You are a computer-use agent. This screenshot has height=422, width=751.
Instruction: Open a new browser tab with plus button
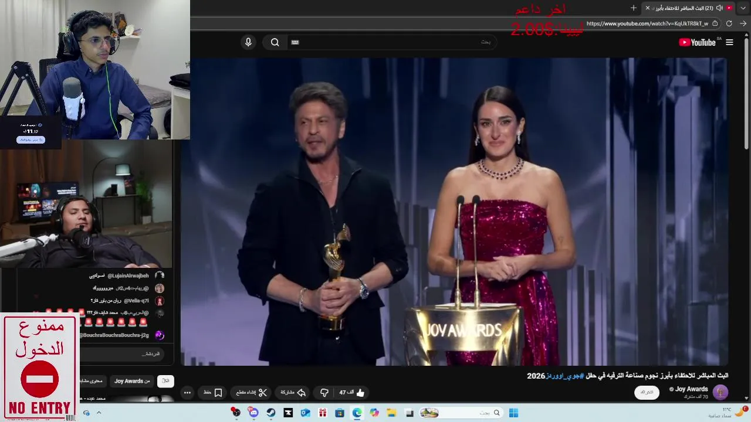click(634, 8)
